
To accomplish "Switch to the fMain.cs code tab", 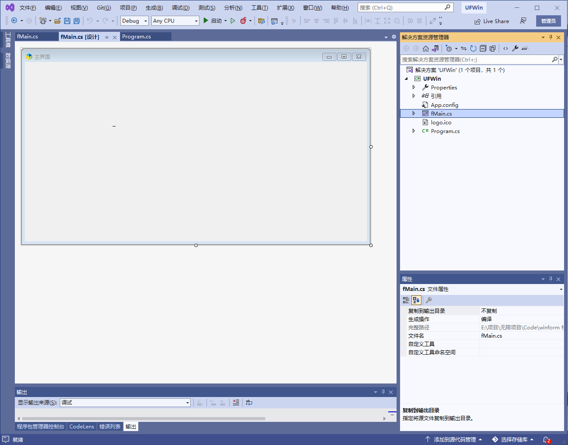I will (37, 37).
